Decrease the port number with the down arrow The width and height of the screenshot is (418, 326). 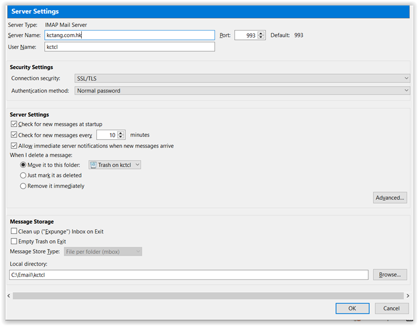(262, 38)
